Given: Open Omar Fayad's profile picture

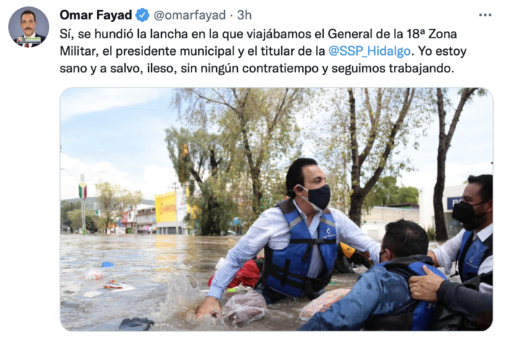Looking at the screenshot, I should [28, 27].
